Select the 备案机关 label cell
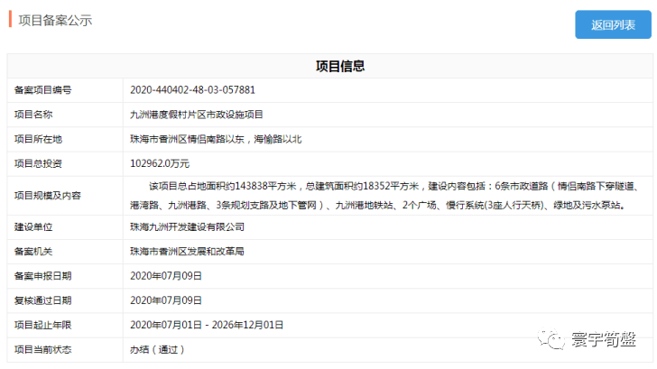The width and height of the screenshot is (657, 369). coord(65,252)
